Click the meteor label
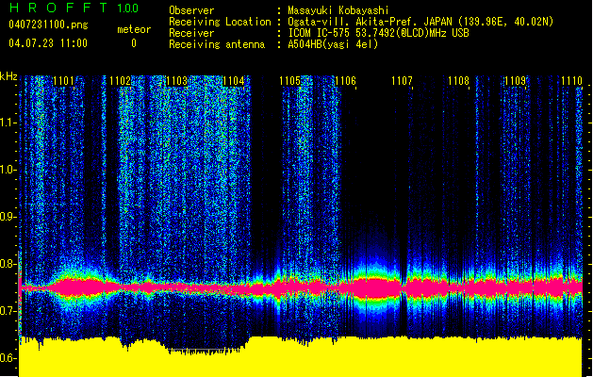The height and width of the screenshot is (377, 593). point(134,29)
